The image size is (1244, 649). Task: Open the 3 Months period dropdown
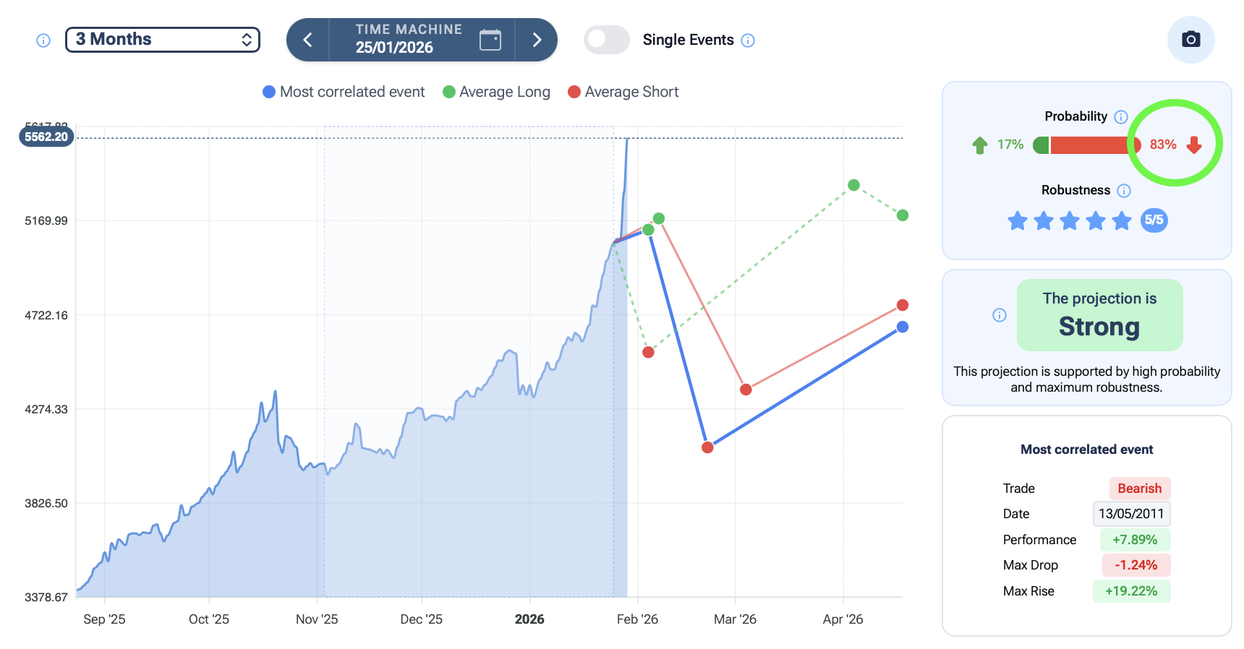163,40
